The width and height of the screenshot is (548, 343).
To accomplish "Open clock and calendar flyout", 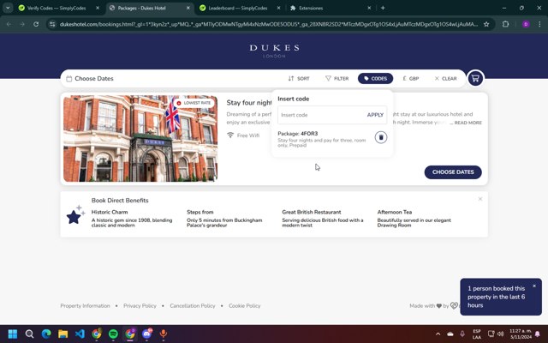I will click(x=521, y=334).
